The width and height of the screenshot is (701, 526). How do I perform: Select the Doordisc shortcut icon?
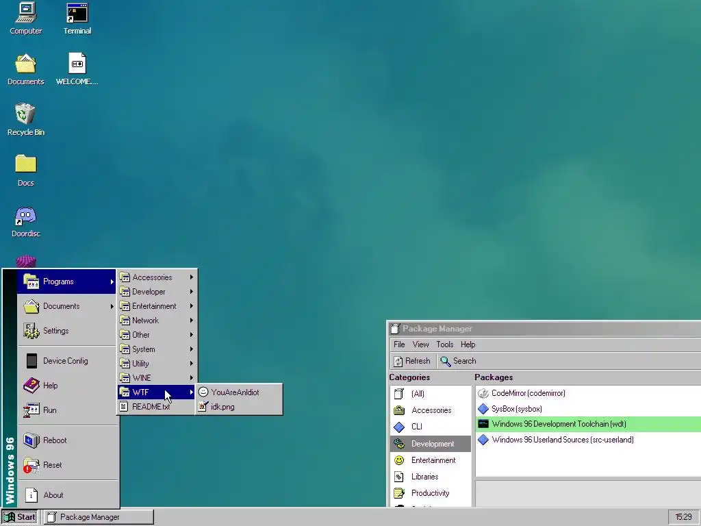(25, 221)
